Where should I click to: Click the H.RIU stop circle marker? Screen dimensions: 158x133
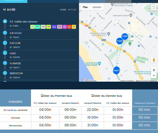coord(5,53)
